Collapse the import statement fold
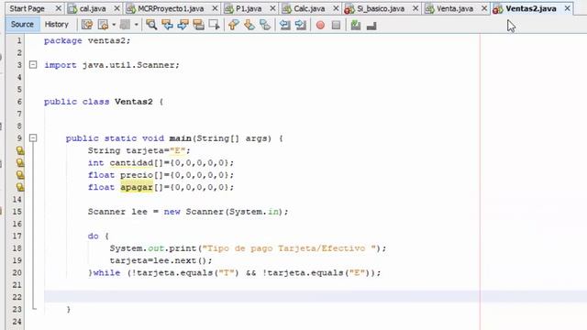Image resolution: width=587 pixels, height=330 pixels. point(33,65)
